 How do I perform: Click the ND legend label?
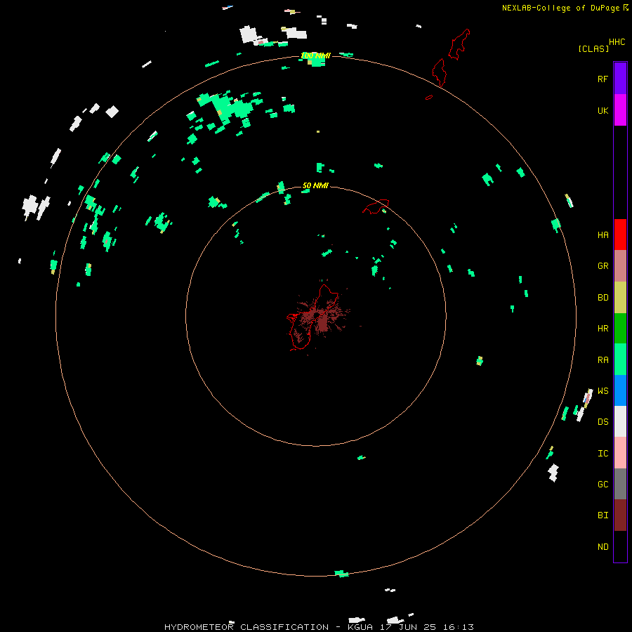603,547
